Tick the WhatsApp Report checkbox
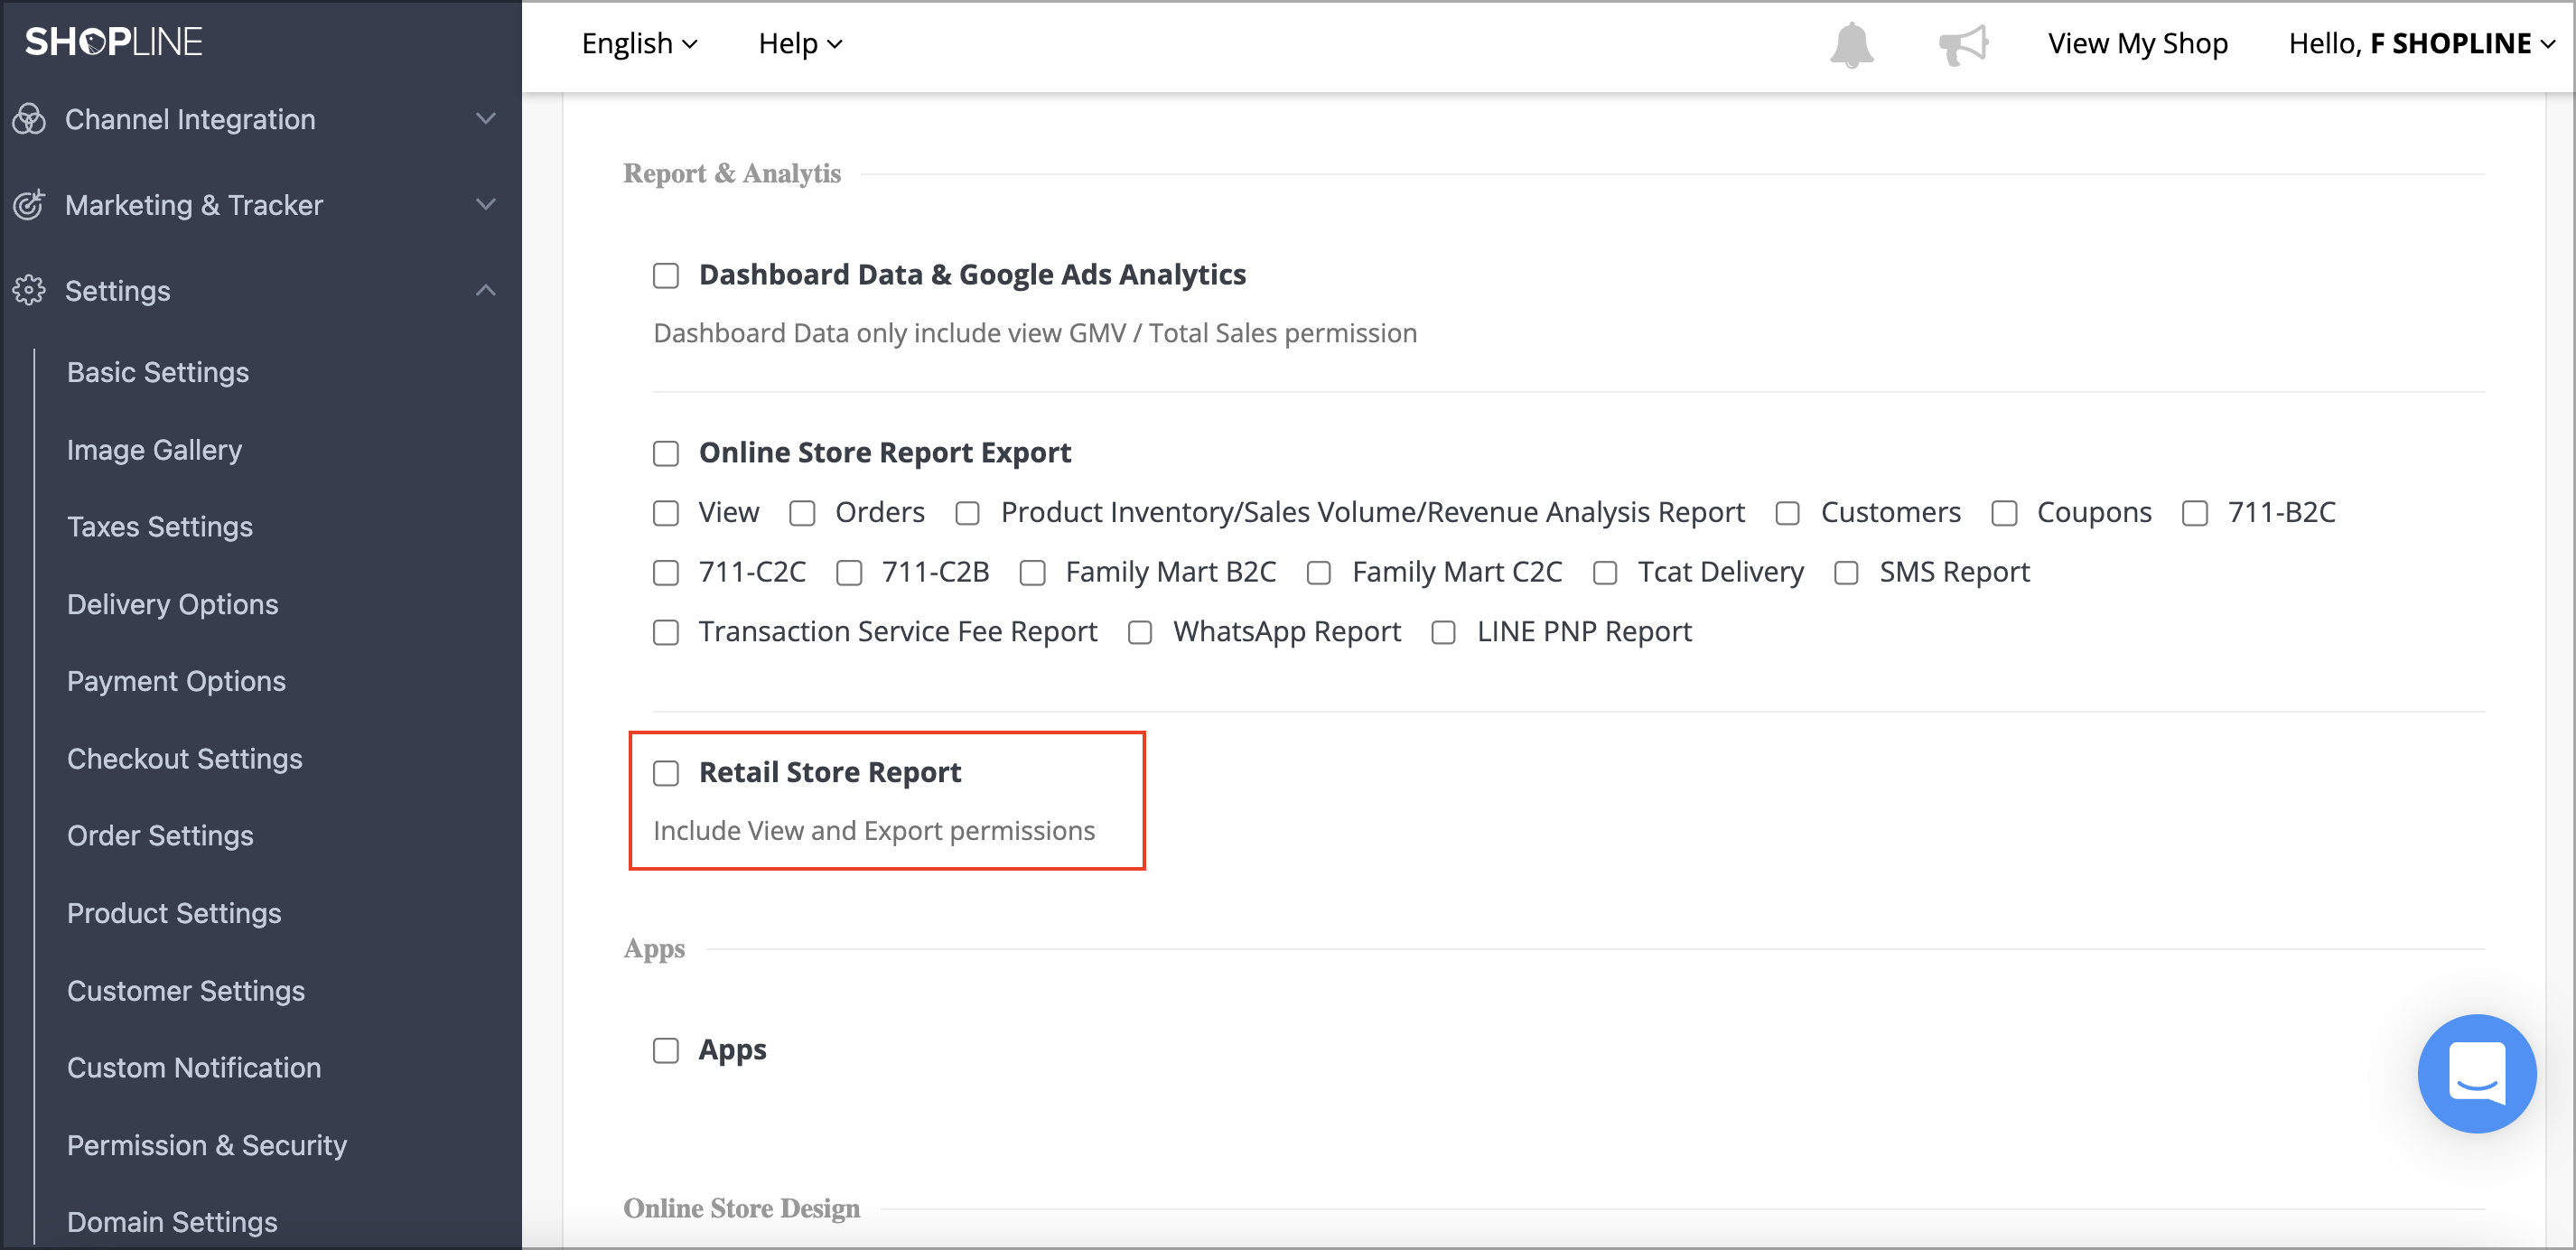Screen dimensions: 2576x1250 [x=1140, y=632]
